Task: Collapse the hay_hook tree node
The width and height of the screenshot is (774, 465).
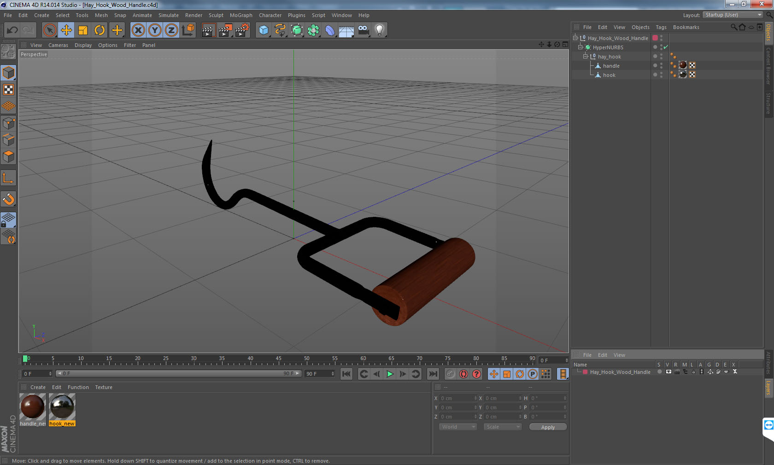Action: click(586, 56)
